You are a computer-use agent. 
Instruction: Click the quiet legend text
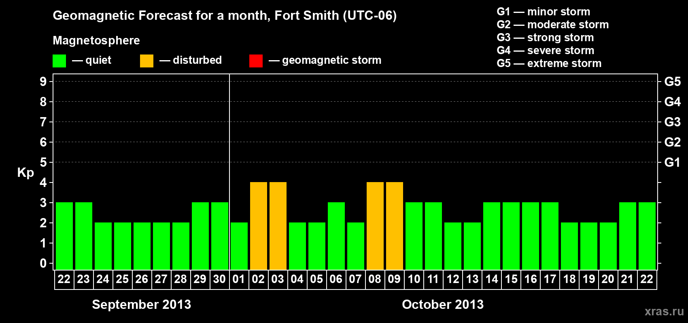click(98, 60)
